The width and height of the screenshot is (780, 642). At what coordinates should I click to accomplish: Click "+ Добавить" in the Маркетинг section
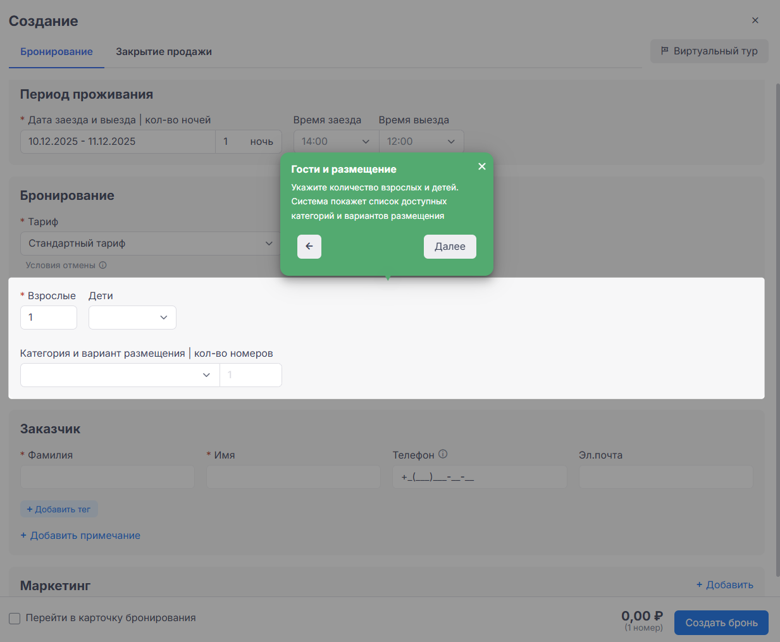tap(724, 585)
